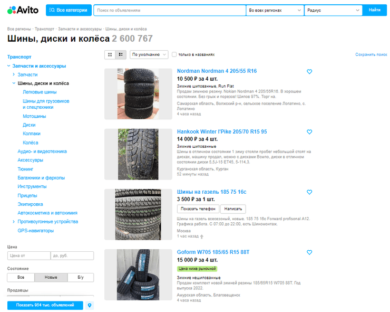Open 'Запчасти и аксессуары' breadcrumb
This screenshot has width=390, height=312.
[x=80, y=29]
